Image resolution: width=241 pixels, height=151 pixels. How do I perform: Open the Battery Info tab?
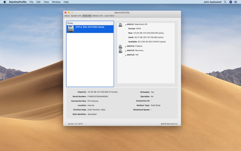pos(98,16)
